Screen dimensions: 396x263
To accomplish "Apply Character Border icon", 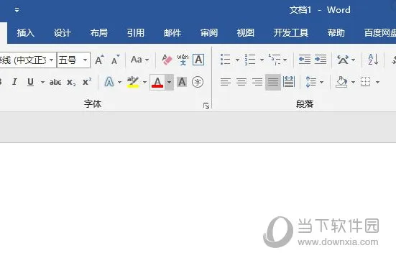I will tap(198, 60).
